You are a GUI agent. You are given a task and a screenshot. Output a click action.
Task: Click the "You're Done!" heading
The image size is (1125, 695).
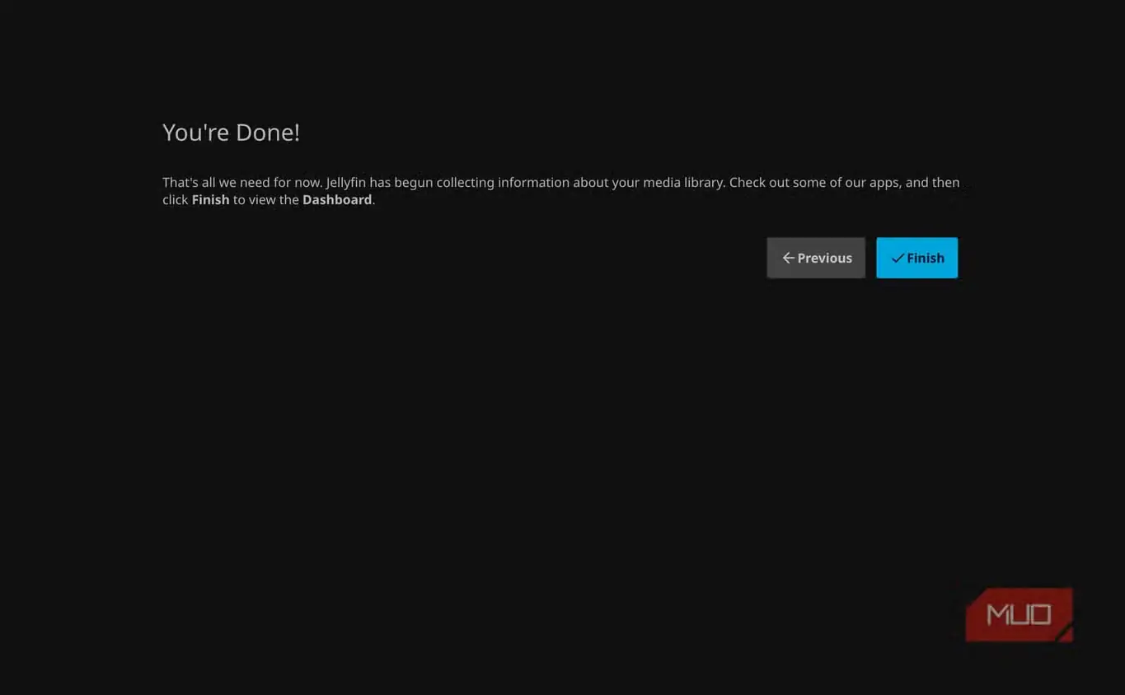(x=231, y=133)
